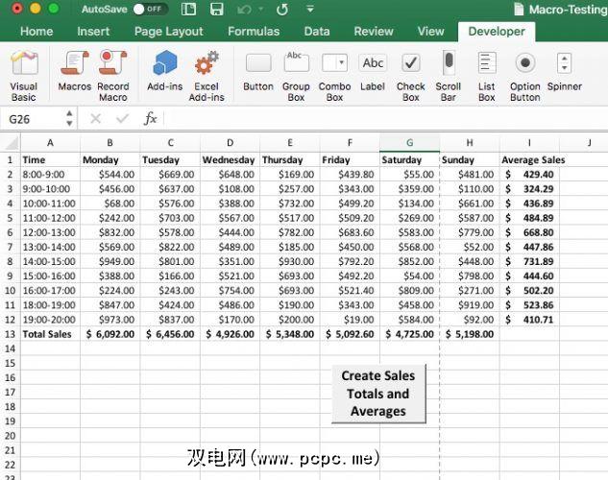The image size is (608, 480).
Task: Toggle the AutoSave switch
Action: pos(150,10)
